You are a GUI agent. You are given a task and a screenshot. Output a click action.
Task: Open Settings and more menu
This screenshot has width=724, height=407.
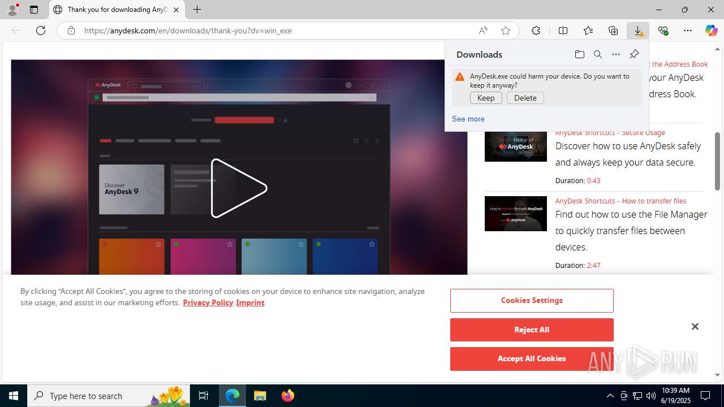(x=688, y=31)
